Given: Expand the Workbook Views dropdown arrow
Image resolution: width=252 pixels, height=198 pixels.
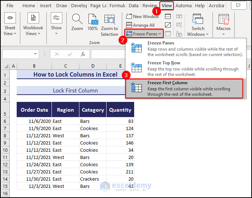Looking at the screenshot, I should pyautogui.click(x=39, y=34).
